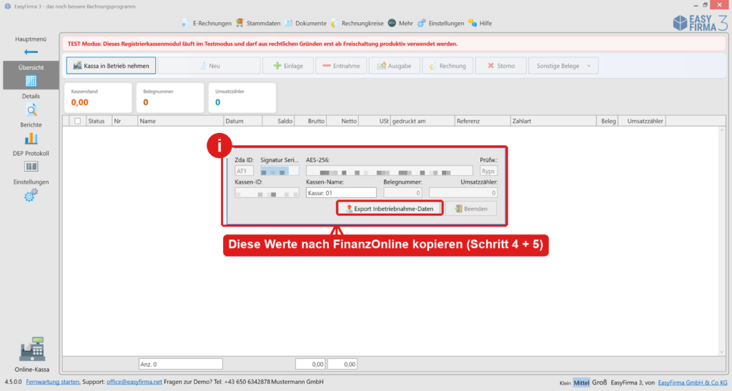Sort by Referenz column header

[x=483, y=121]
